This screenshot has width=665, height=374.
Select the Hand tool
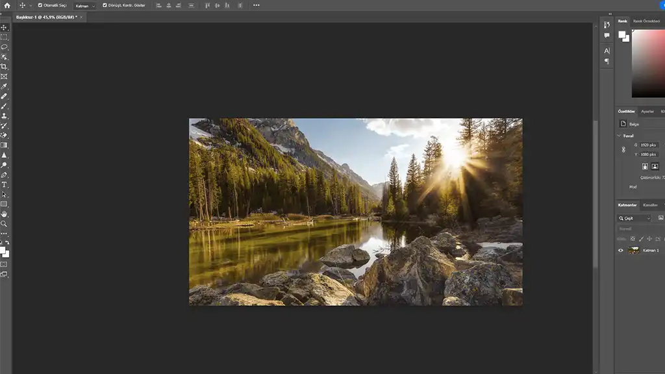(4, 214)
